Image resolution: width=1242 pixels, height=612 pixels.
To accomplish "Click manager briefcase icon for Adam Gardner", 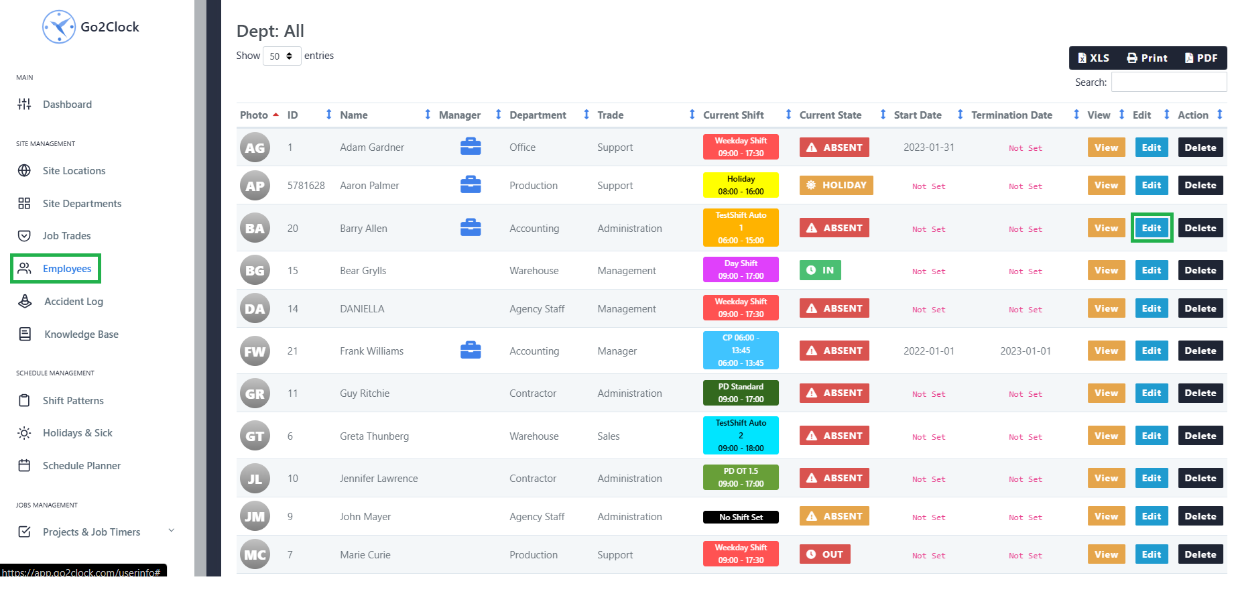I will pos(471,147).
